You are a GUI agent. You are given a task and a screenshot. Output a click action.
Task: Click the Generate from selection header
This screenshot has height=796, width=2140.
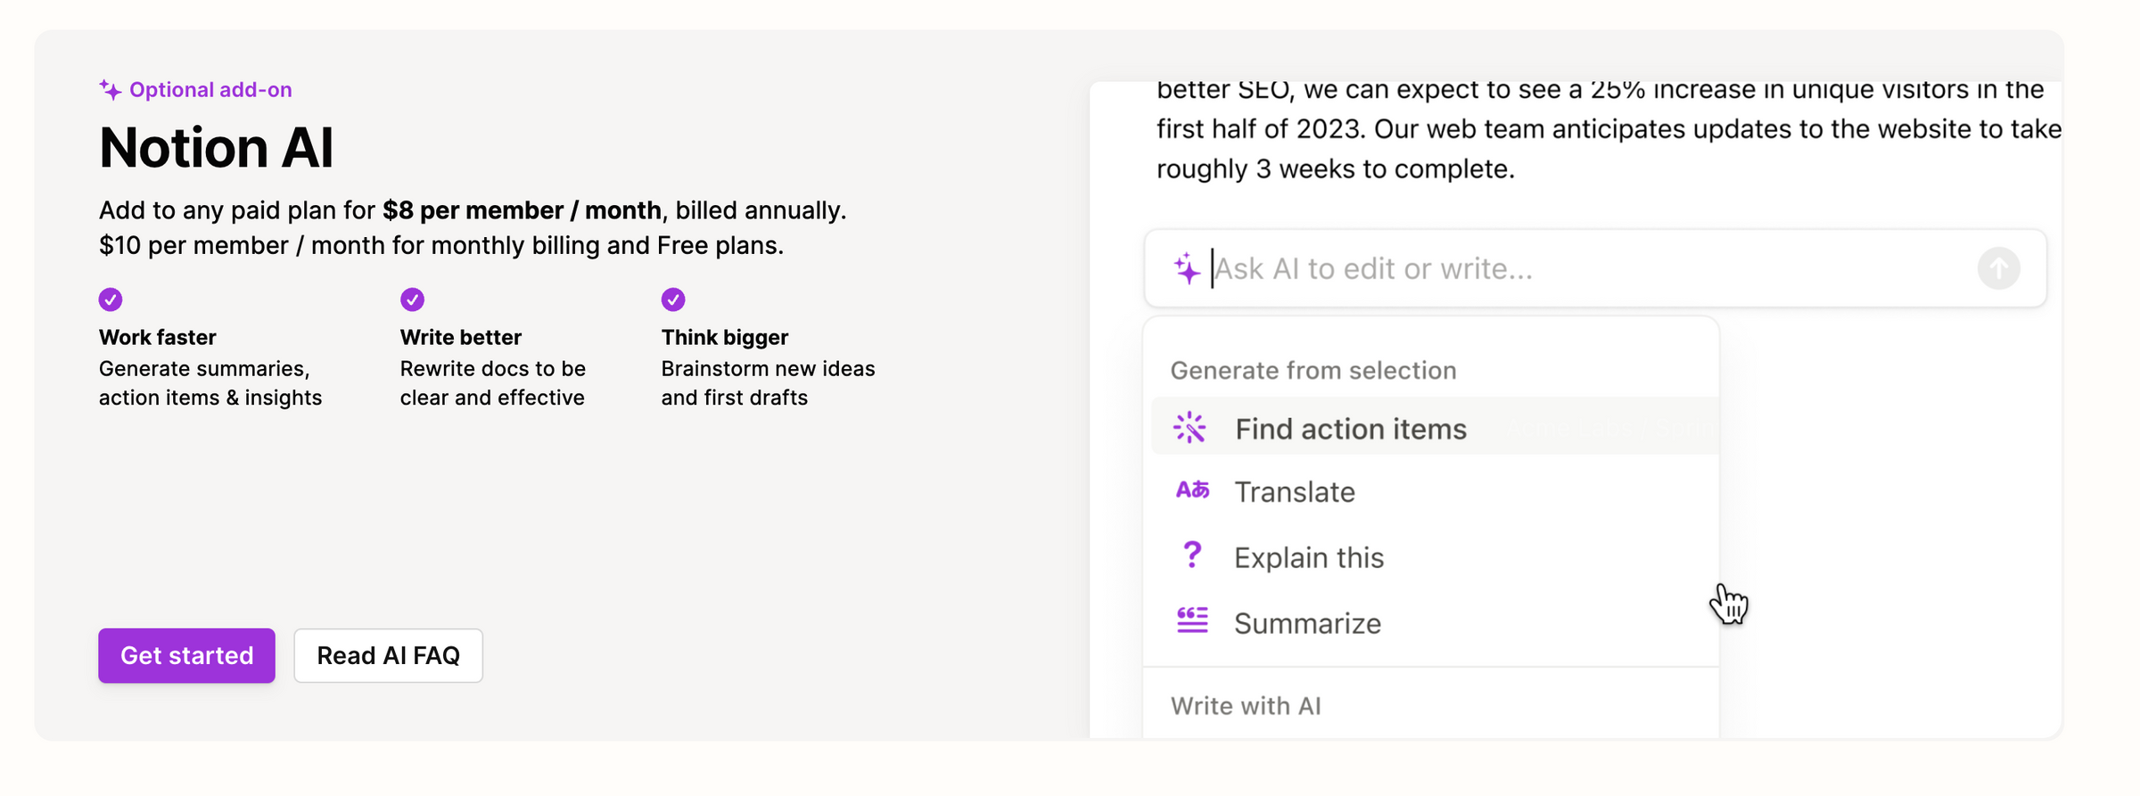point(1314,370)
